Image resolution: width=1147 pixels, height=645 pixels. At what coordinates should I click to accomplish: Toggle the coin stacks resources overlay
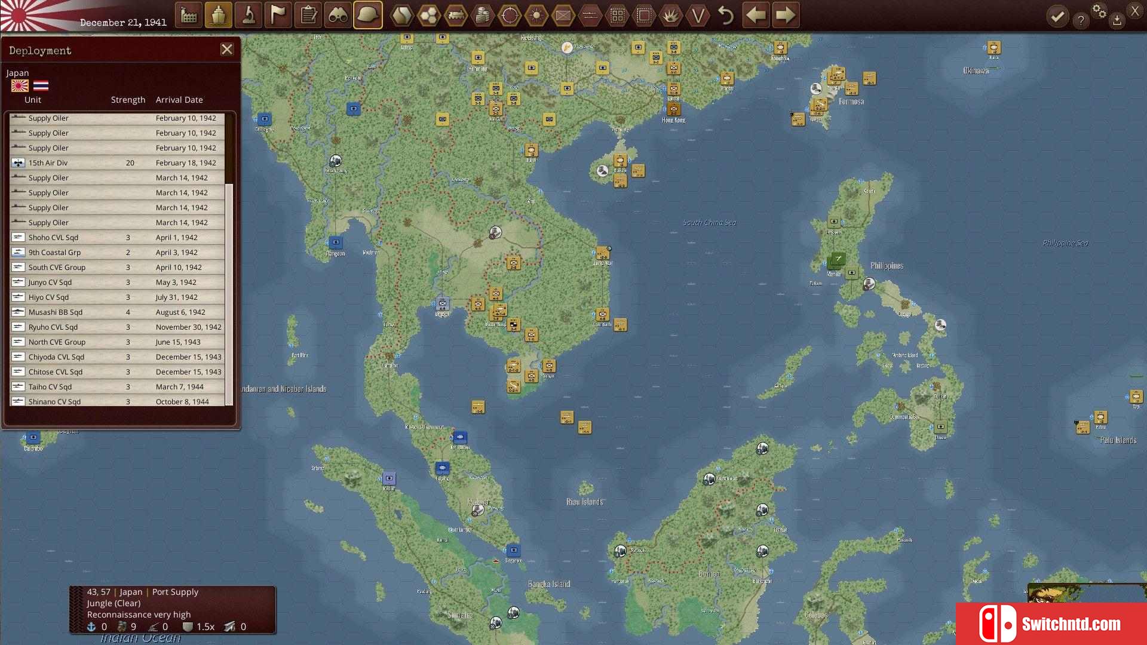pyautogui.click(x=483, y=15)
